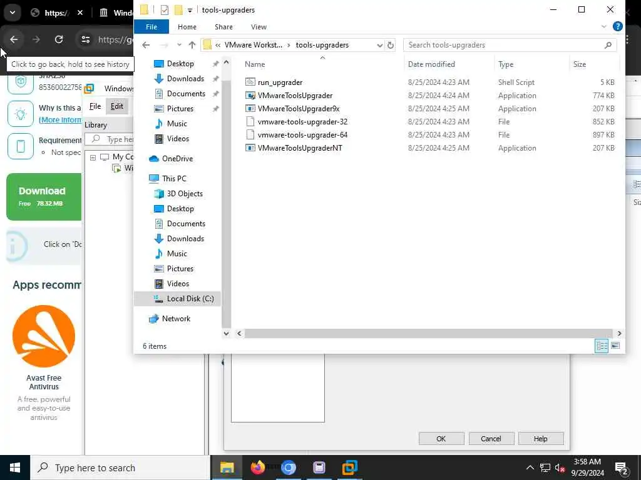
Task: Select the run_upgrader shell script file
Action: click(x=280, y=82)
